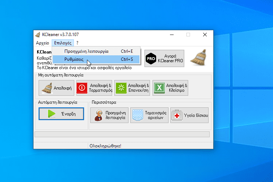
Task: Click the empty progress bar
Action: click(x=122, y=134)
